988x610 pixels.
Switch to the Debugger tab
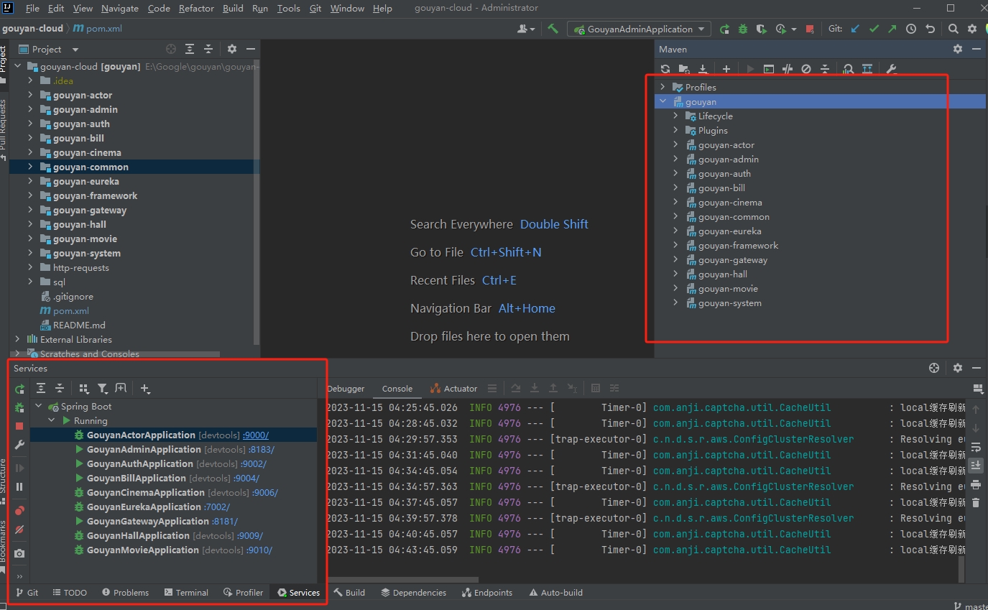coord(346,388)
